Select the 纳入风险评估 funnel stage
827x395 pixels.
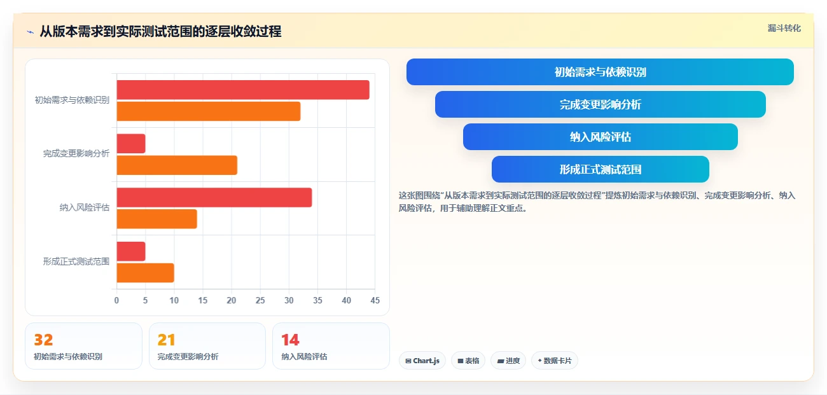coord(600,137)
